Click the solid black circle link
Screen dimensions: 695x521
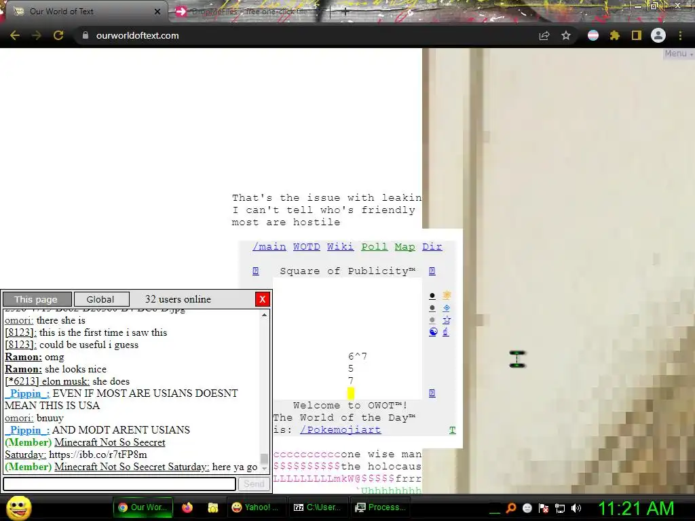[x=432, y=296]
